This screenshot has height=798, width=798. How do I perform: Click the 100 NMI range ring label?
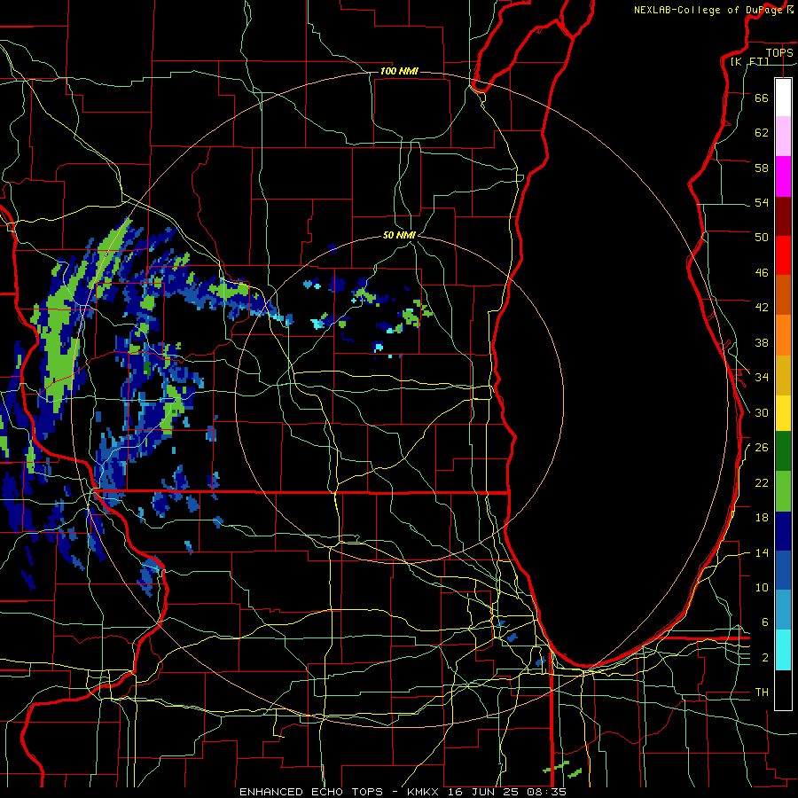tap(399, 71)
